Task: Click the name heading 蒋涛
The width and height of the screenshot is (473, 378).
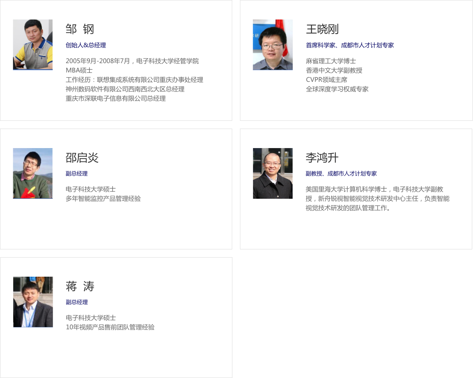Action: tap(80, 286)
